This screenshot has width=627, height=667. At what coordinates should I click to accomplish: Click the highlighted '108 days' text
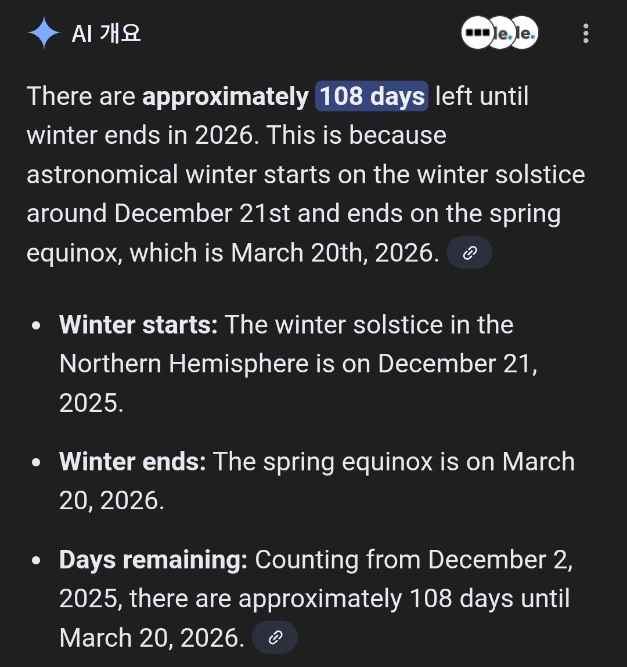click(x=372, y=96)
